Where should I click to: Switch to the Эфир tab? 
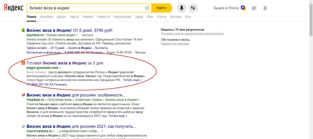139,17
